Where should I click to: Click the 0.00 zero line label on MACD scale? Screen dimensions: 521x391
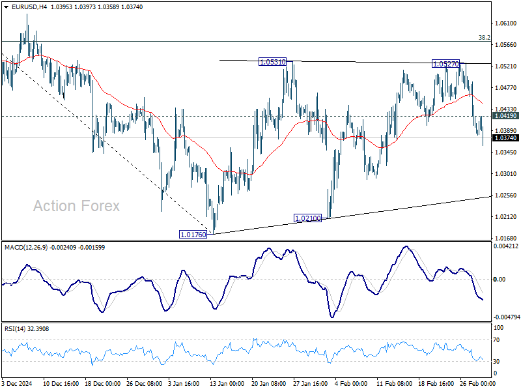(499, 280)
